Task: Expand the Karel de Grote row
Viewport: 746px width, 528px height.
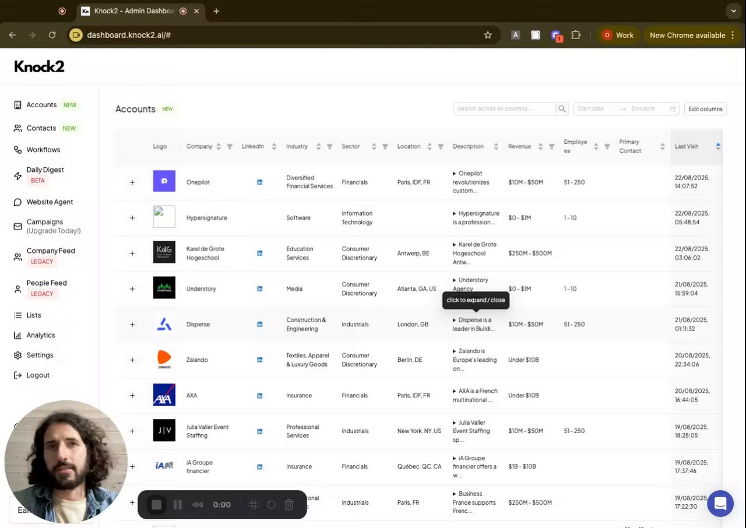Action: pos(132,254)
